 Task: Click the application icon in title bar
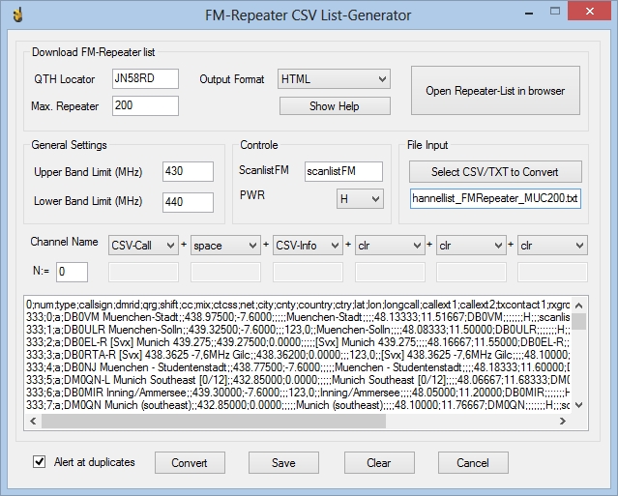click(17, 15)
